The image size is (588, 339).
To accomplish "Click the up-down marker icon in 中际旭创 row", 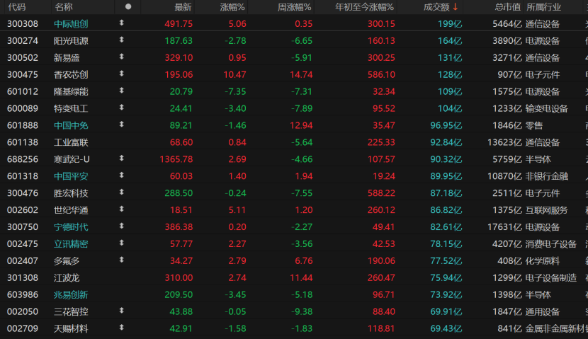I will (122, 23).
